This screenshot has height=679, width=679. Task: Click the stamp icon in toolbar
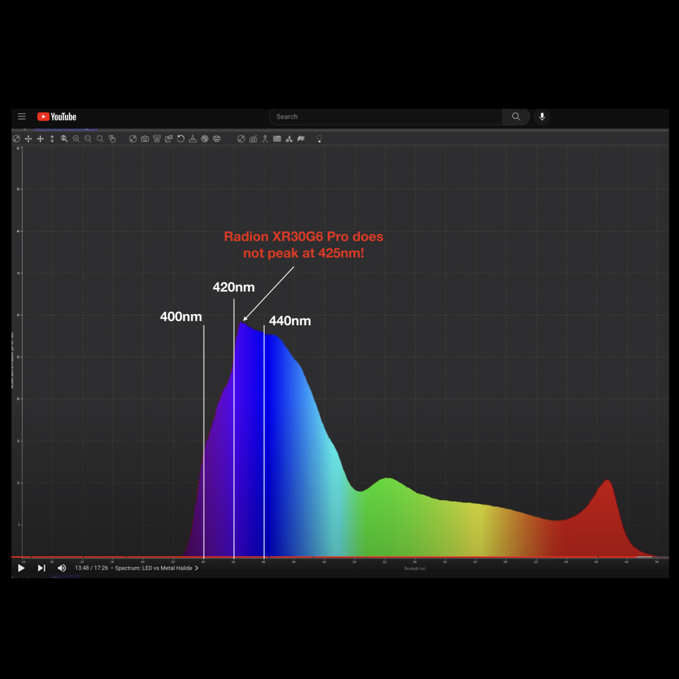pyautogui.click(x=193, y=139)
